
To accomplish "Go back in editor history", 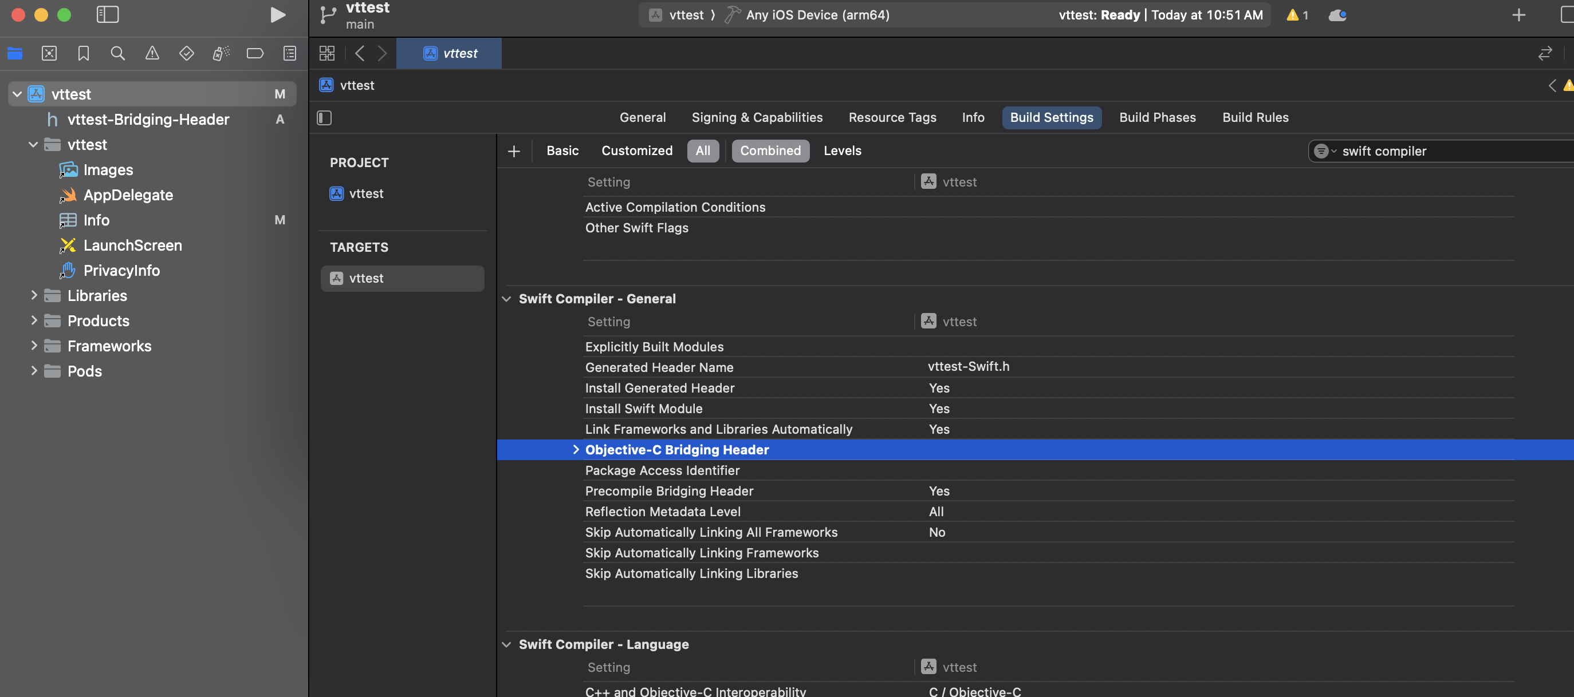I will 360,53.
